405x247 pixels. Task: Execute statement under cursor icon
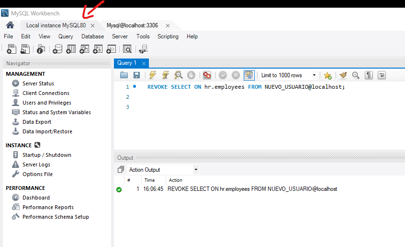coord(165,75)
